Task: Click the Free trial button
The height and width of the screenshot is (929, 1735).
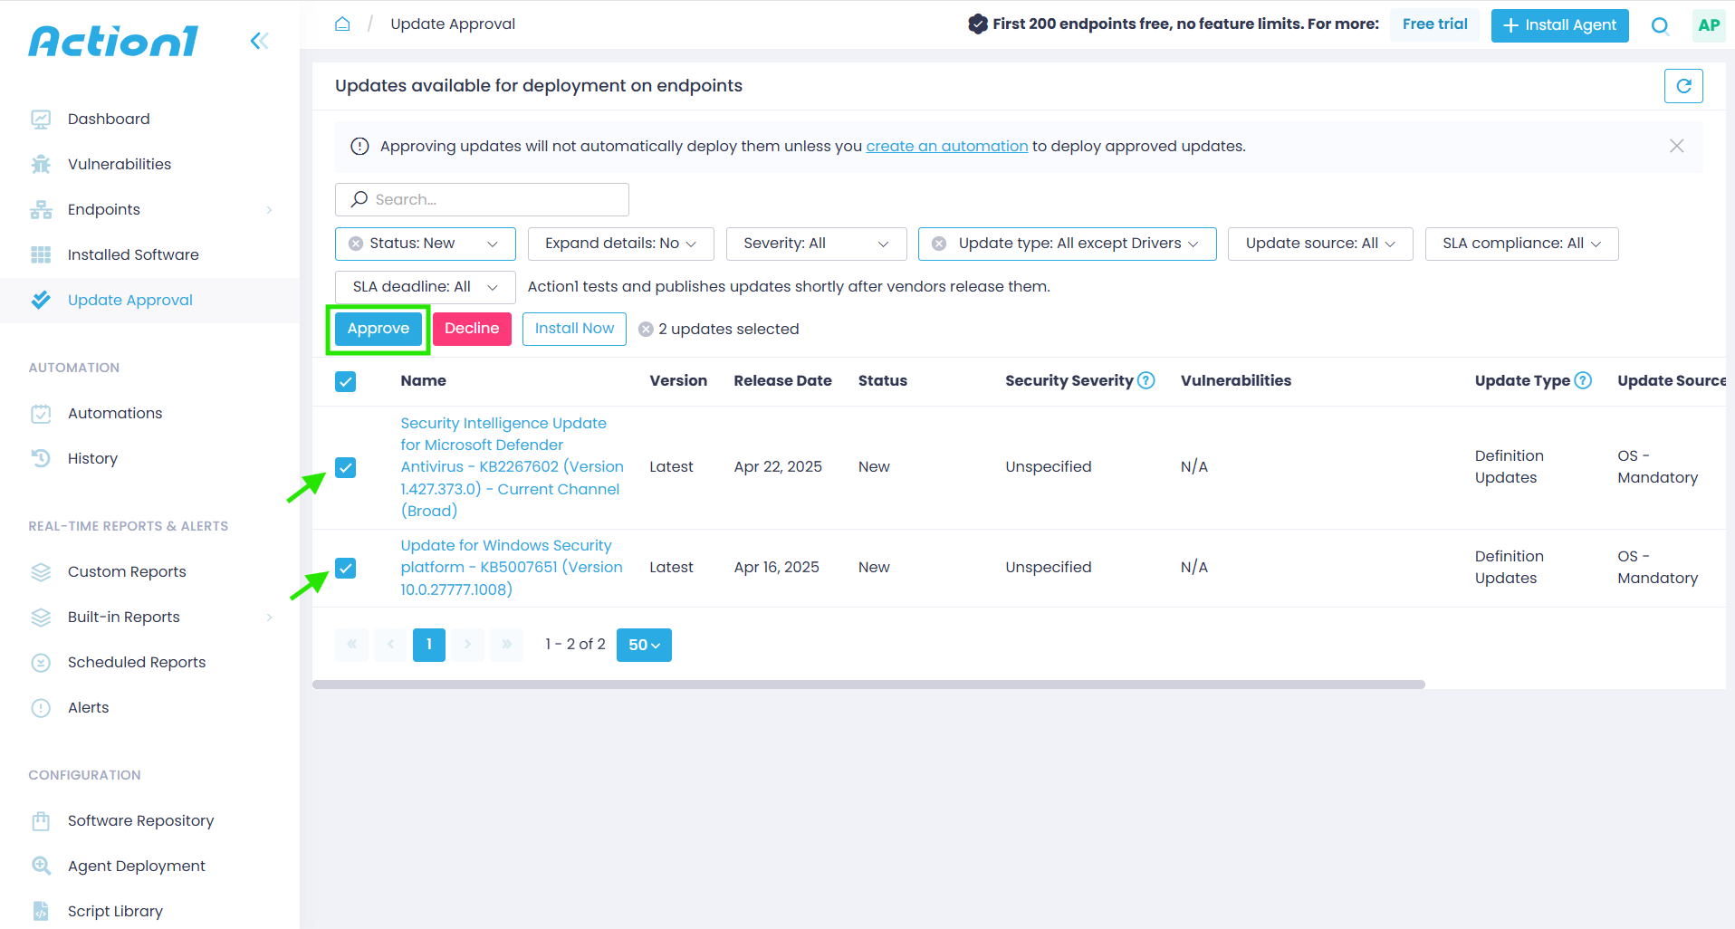Action: pos(1434,25)
